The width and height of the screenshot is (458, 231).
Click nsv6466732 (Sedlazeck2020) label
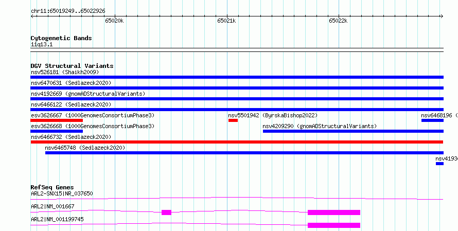(71, 137)
